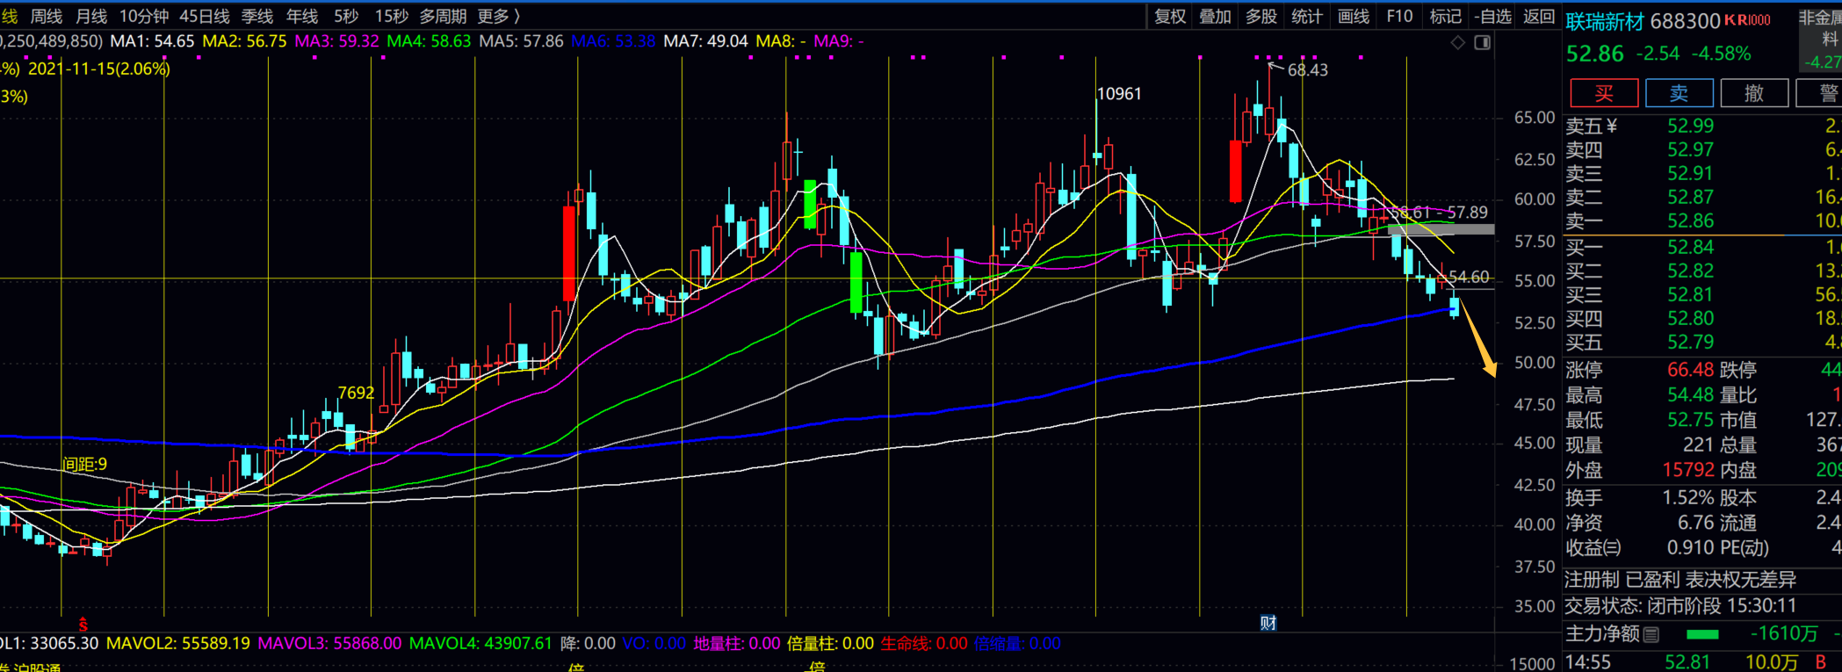
Task: Expand the 更多 period options
Action: (498, 17)
